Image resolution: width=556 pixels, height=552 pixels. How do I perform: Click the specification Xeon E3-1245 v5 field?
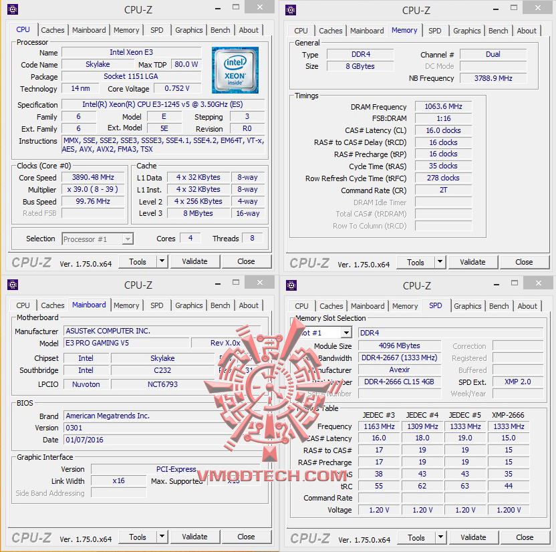(x=163, y=104)
